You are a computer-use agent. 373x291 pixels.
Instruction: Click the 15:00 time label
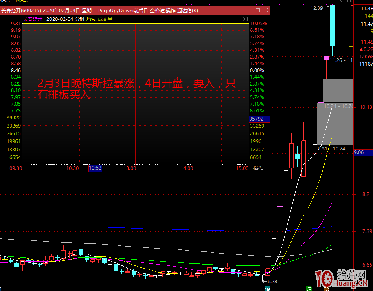(242, 168)
